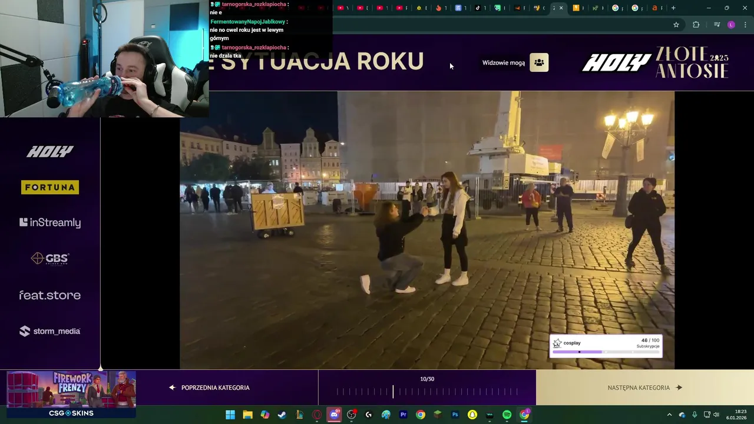Open Opera GX from the taskbar

point(317,415)
